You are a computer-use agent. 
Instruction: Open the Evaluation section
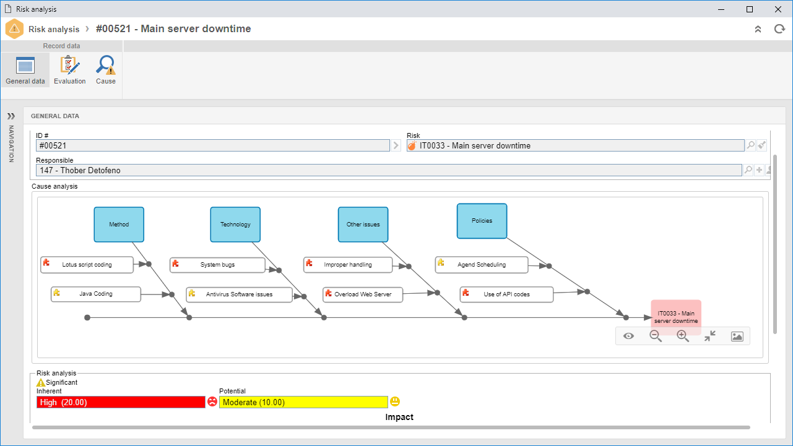(x=69, y=70)
